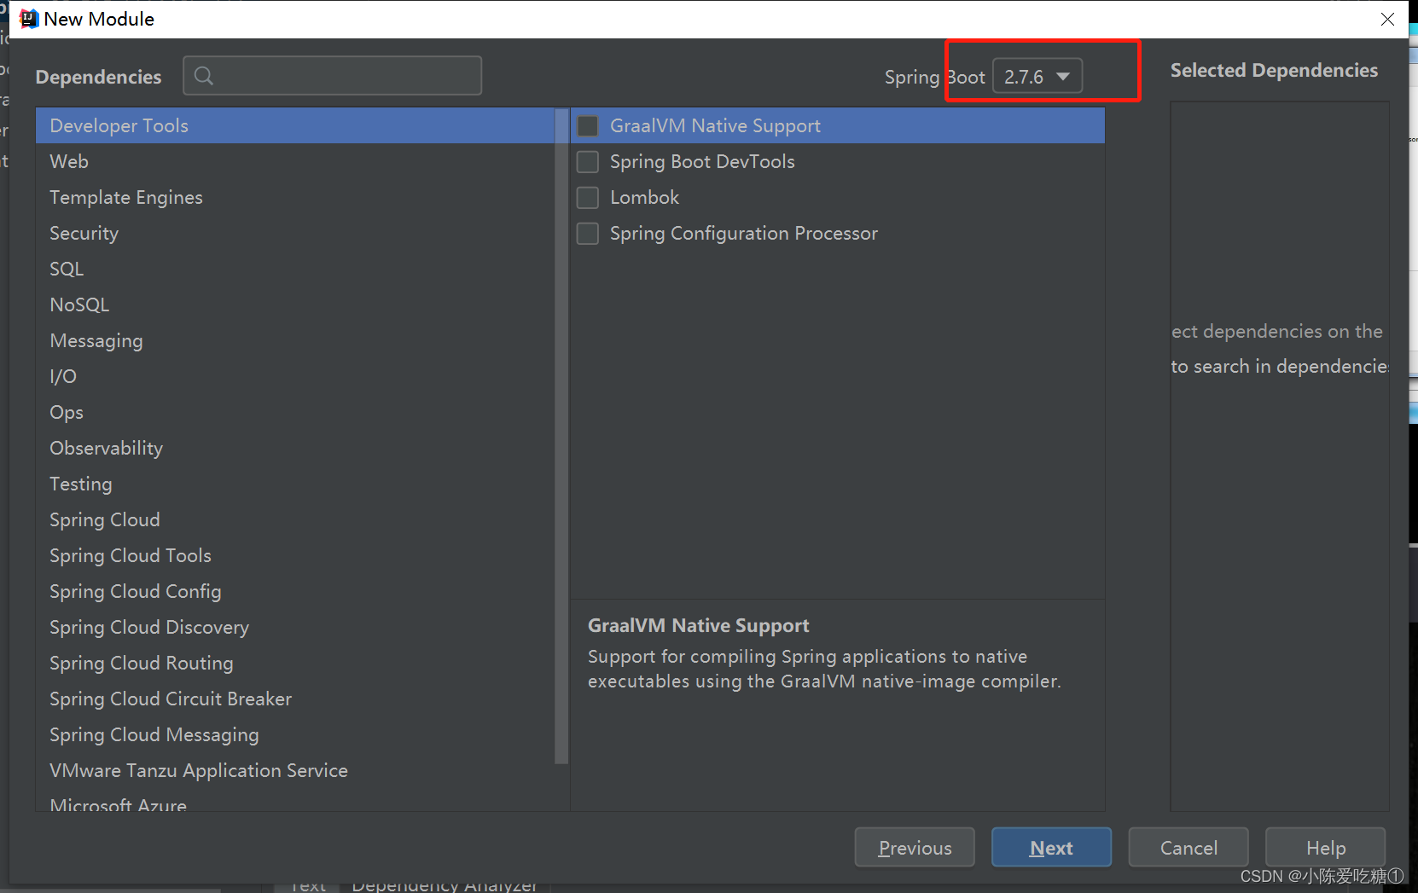The height and width of the screenshot is (893, 1418).
Task: Cancel the New Module wizard
Action: click(1188, 847)
